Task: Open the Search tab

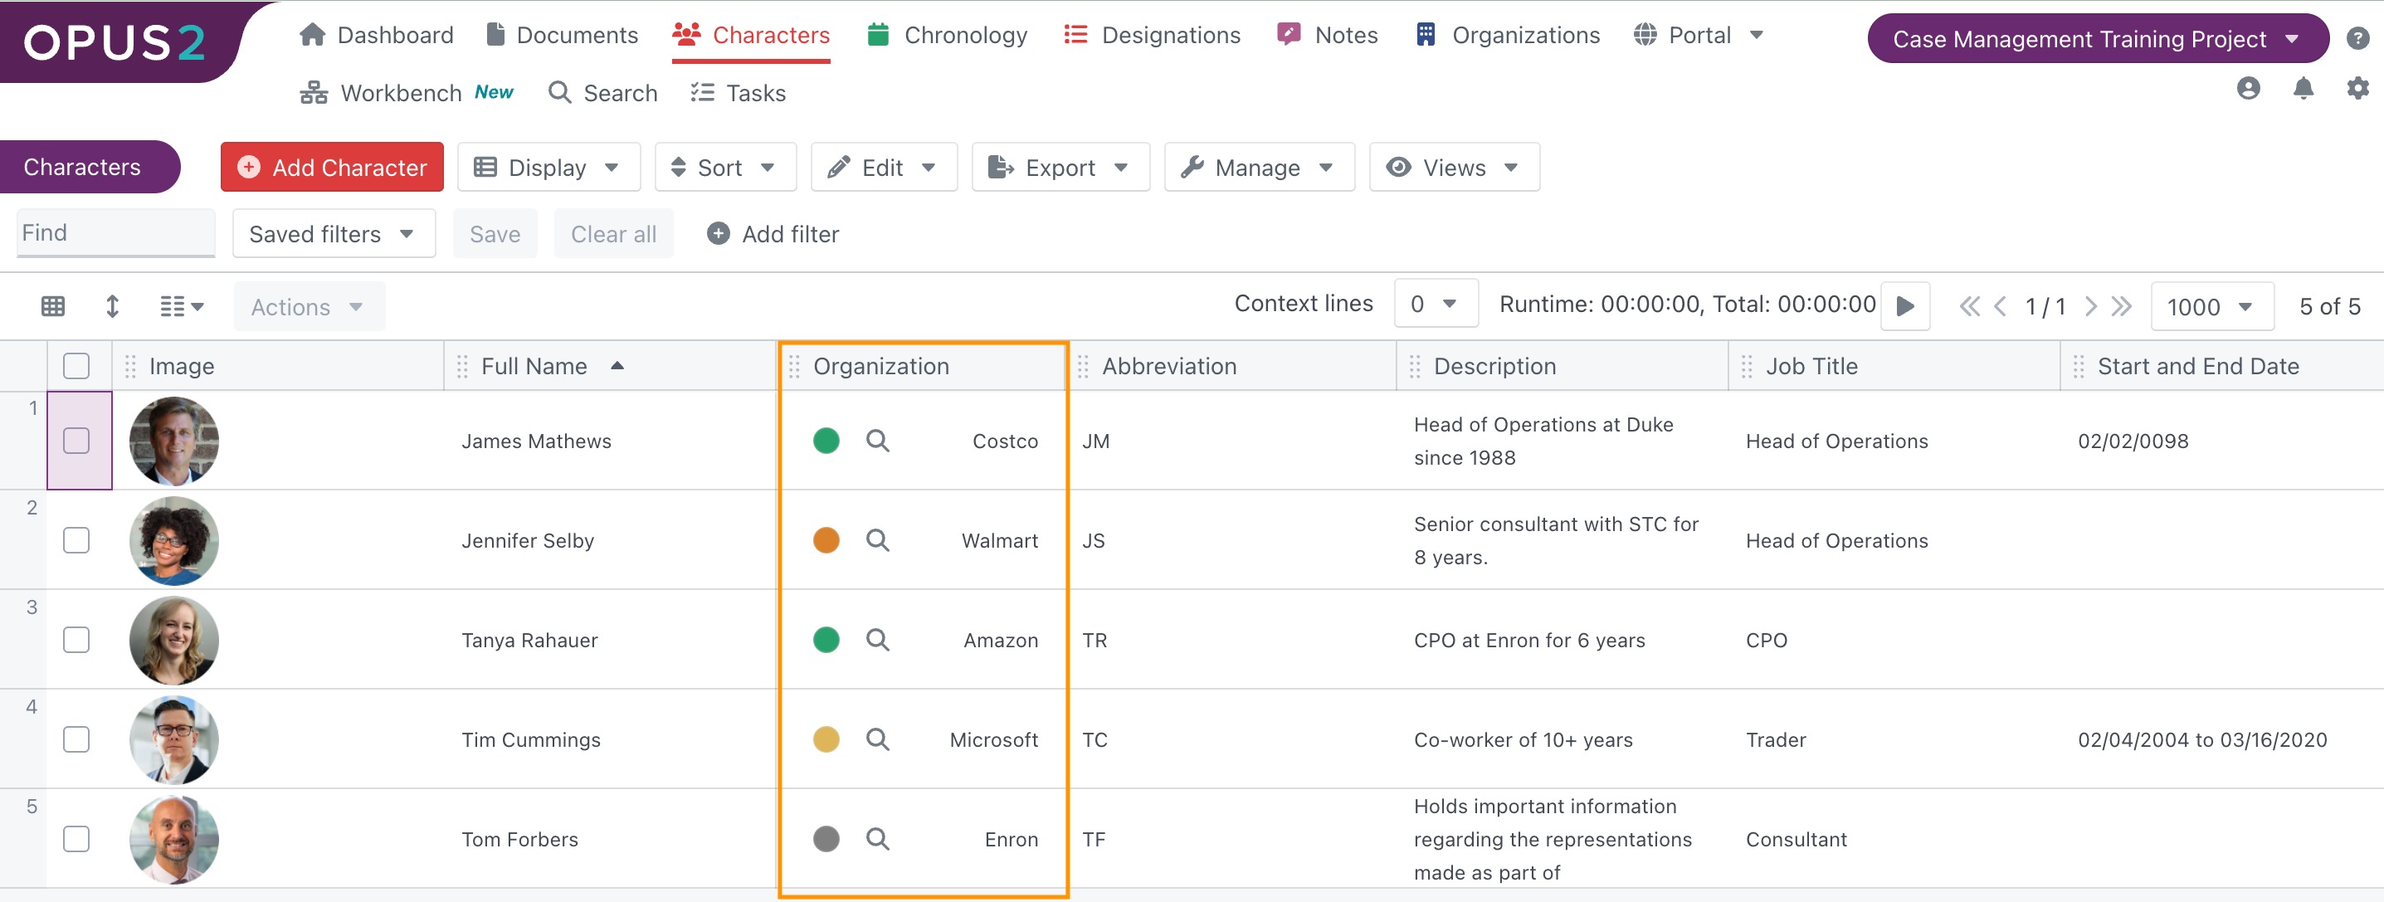Action: coord(602,92)
